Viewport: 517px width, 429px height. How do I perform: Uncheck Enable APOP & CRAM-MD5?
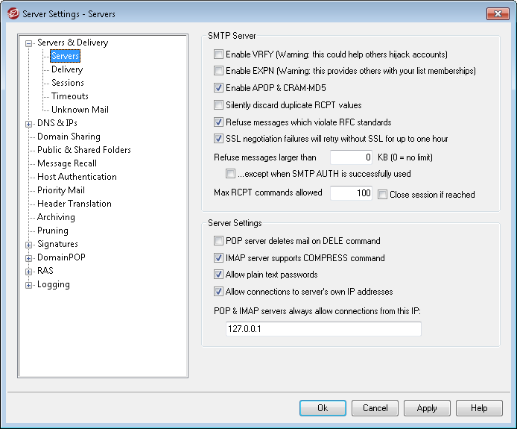[218, 88]
